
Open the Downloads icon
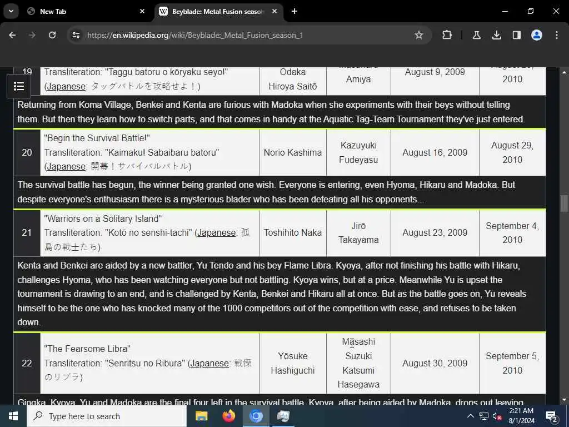click(496, 35)
